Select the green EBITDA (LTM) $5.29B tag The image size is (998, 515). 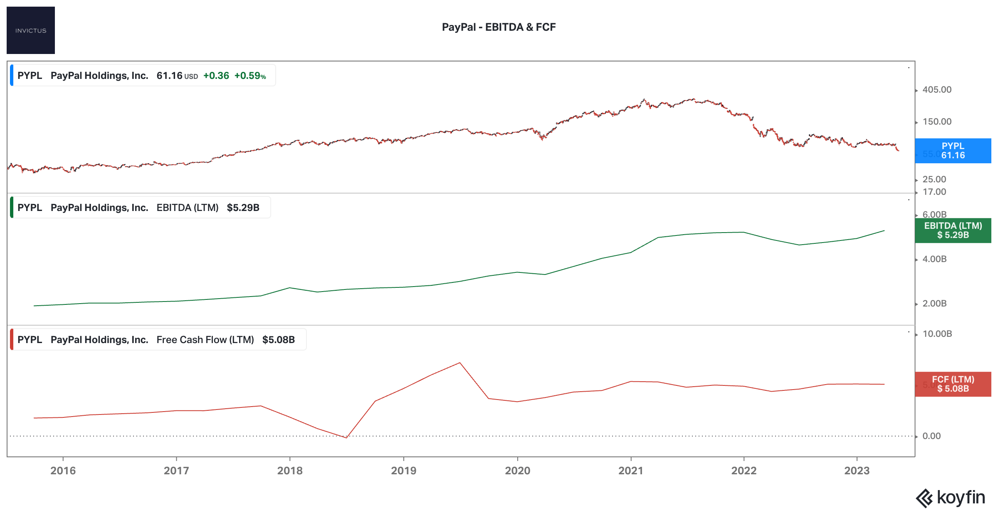953,231
